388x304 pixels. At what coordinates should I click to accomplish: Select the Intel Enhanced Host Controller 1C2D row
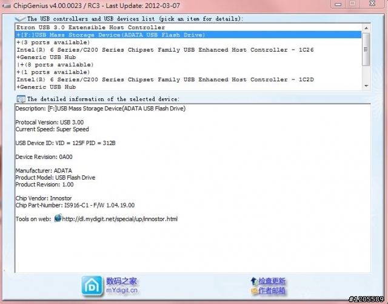pos(189,79)
